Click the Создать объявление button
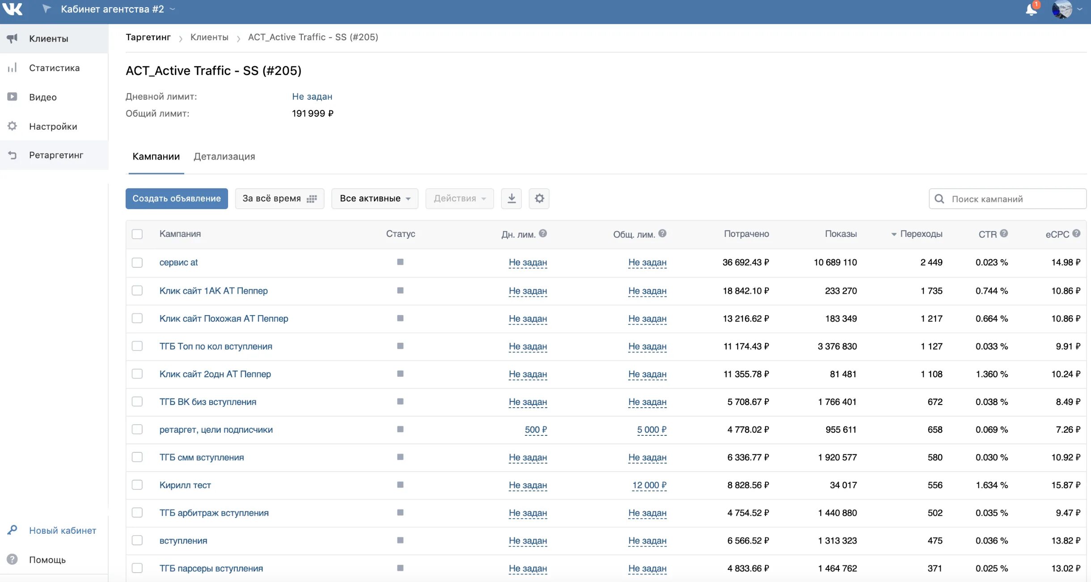Image resolution: width=1091 pixels, height=582 pixels. 177,198
